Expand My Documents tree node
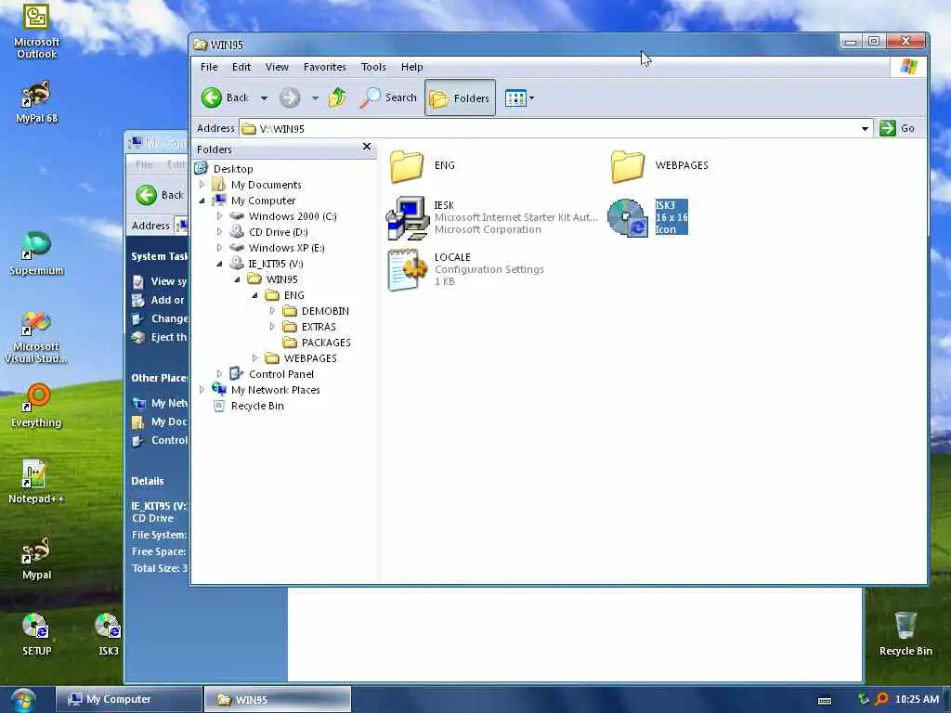 (x=202, y=185)
